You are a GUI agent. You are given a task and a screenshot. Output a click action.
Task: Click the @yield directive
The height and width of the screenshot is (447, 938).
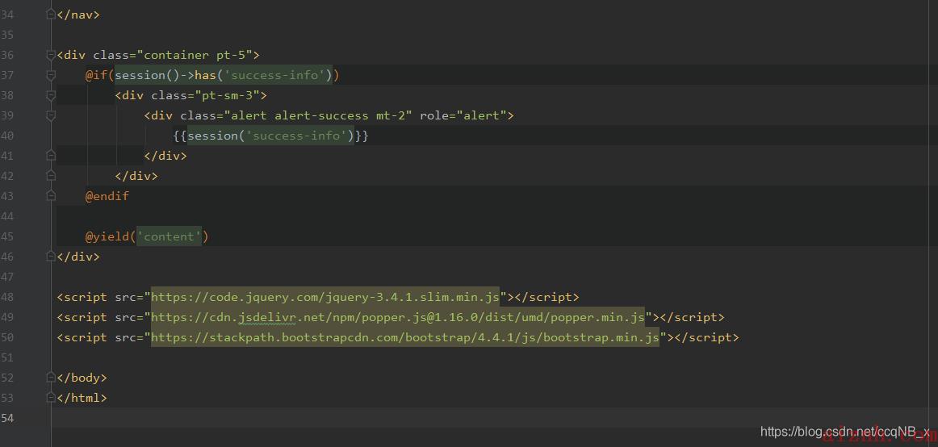tap(107, 236)
